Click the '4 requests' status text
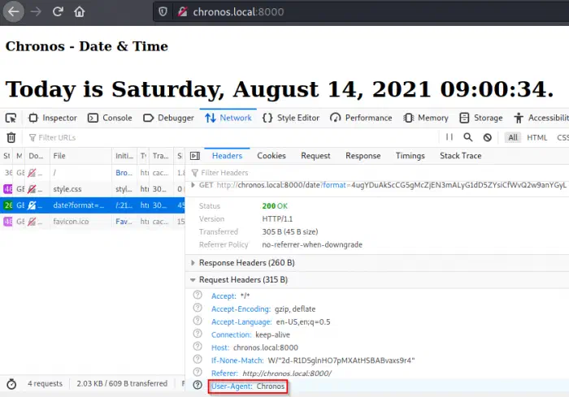Screen dimensions: 569x397 pyautogui.click(x=45, y=383)
